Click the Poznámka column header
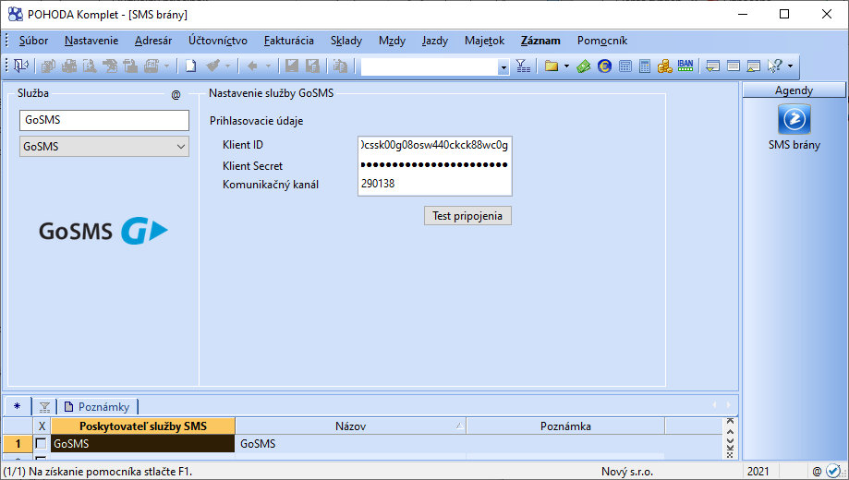Screen dimensions: 849x480 [x=565, y=426]
